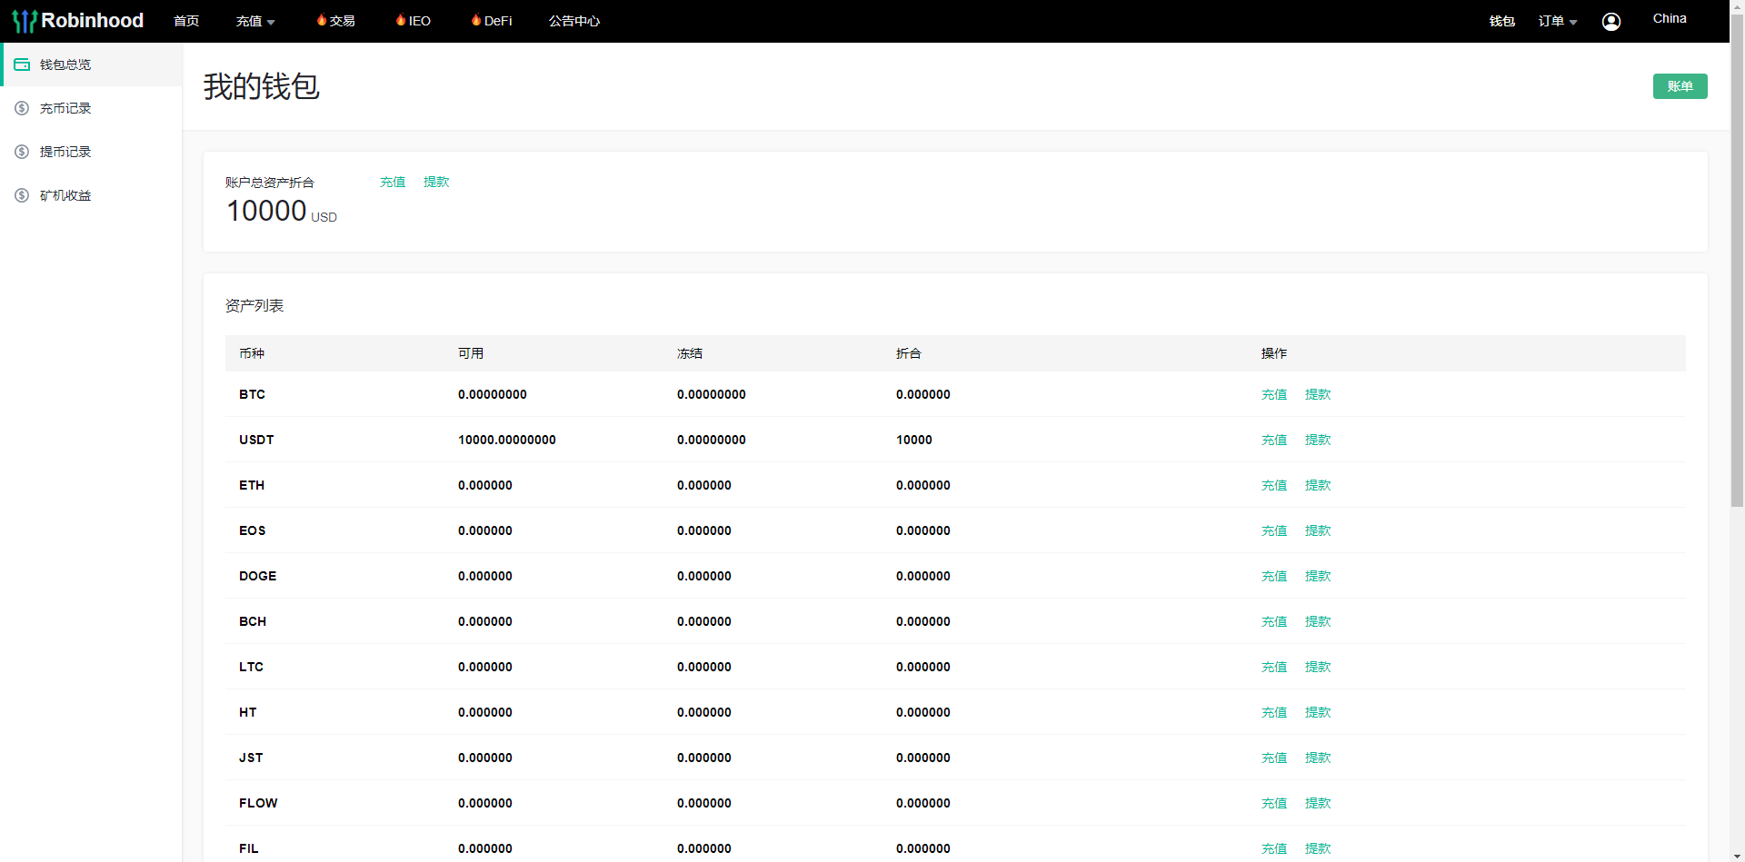Click the miner earnings coin icon
Image resolution: width=1745 pixels, height=862 pixels.
pyautogui.click(x=22, y=195)
